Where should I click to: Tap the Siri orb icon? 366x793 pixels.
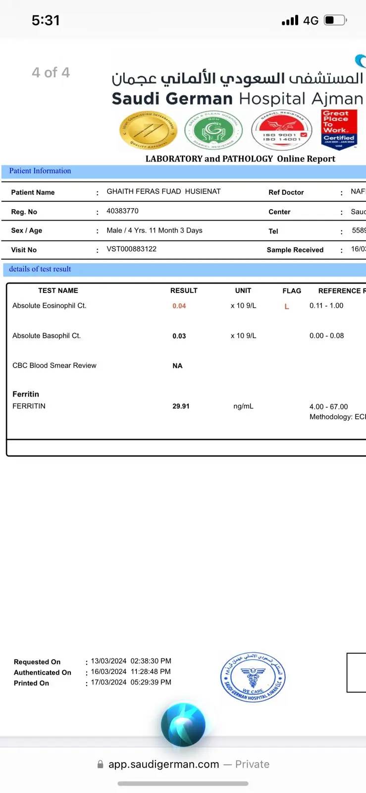183,725
